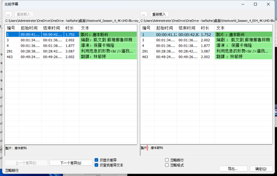Click the right browse '...' file button
The height and width of the screenshot is (176, 277).
click(x=144, y=14)
